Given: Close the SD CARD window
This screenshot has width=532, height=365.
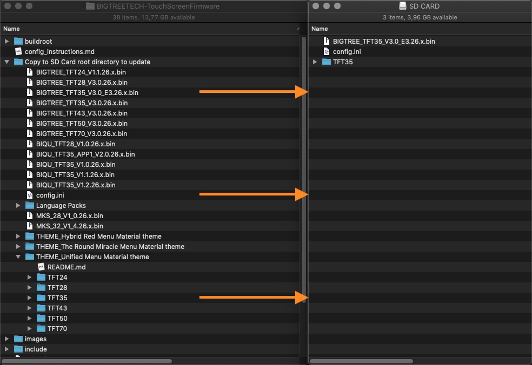Looking at the screenshot, I should (x=316, y=6).
